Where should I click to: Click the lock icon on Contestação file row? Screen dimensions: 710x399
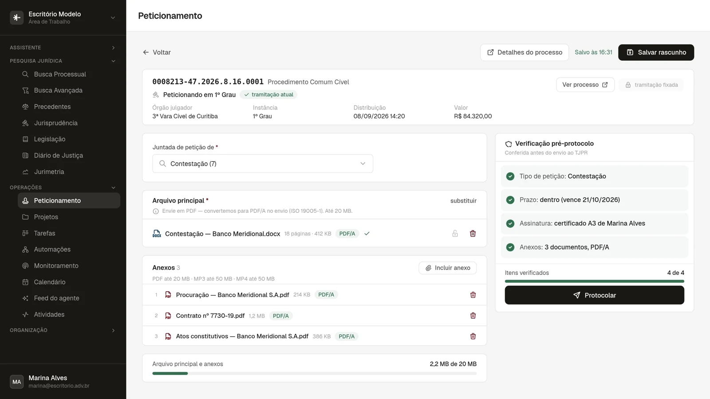455,234
